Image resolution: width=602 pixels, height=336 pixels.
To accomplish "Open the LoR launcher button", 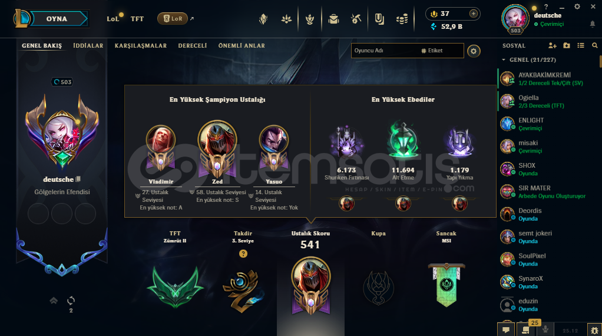I will (x=173, y=18).
